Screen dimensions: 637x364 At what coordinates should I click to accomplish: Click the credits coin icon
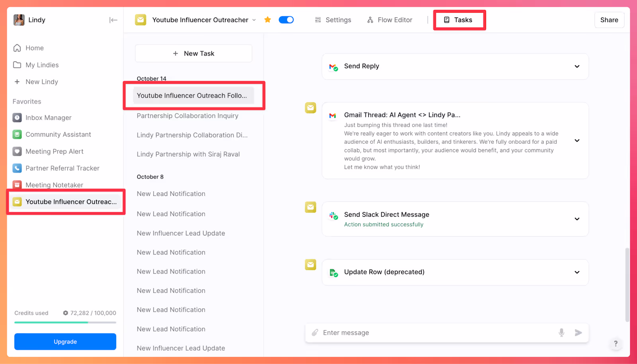click(66, 313)
